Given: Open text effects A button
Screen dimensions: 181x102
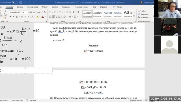Looking at the screenshot, I should [x=33, y=17].
